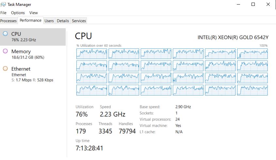276x160 pixels.
Task: Open the File menu
Action: (3, 13)
